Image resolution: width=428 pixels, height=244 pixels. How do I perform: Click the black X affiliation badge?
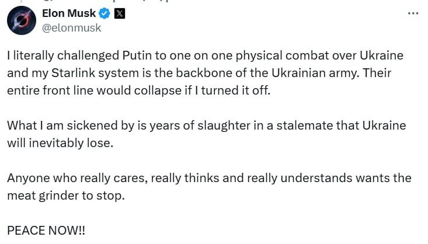[119, 13]
